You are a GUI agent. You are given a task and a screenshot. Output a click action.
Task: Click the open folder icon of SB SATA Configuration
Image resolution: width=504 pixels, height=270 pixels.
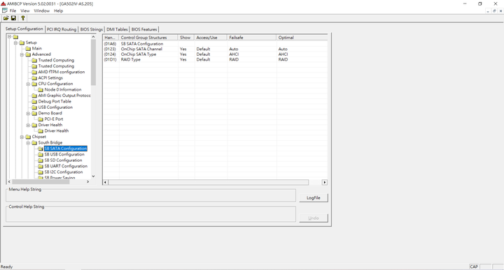pos(41,149)
